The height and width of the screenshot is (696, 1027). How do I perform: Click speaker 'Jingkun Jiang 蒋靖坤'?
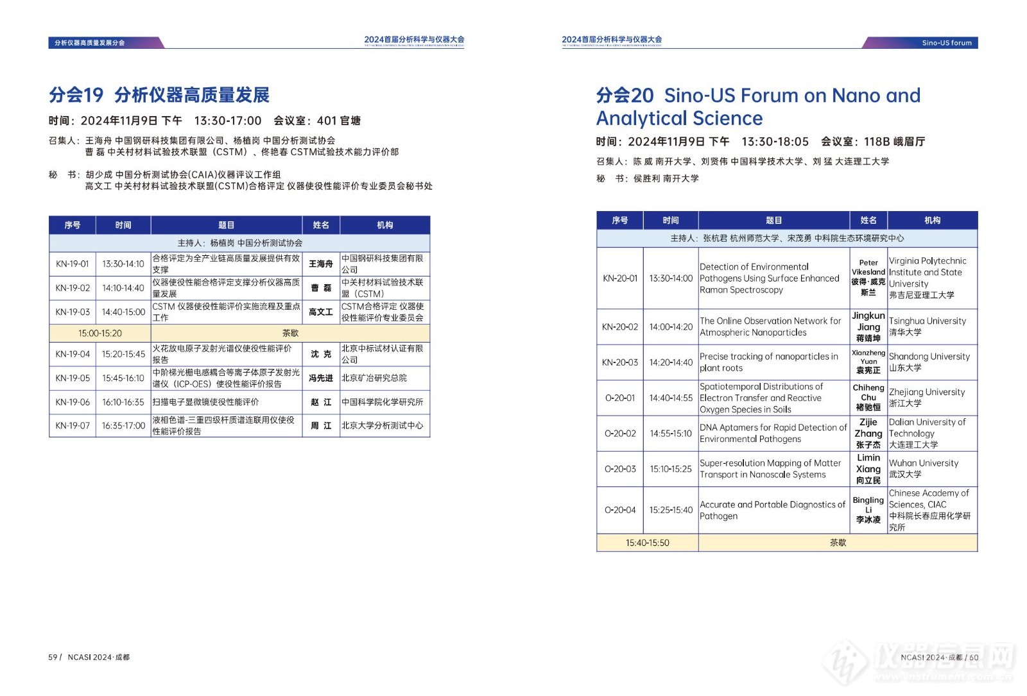pyautogui.click(x=868, y=327)
